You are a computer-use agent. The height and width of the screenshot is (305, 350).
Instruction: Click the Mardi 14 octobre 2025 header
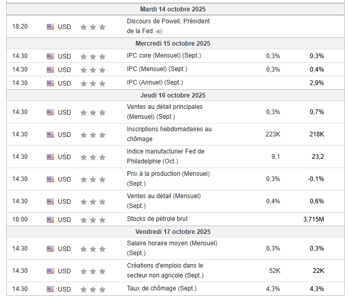173,9
